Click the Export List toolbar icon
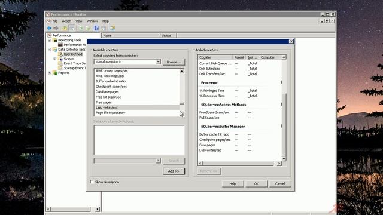The width and height of the screenshot is (383, 215). [88, 28]
